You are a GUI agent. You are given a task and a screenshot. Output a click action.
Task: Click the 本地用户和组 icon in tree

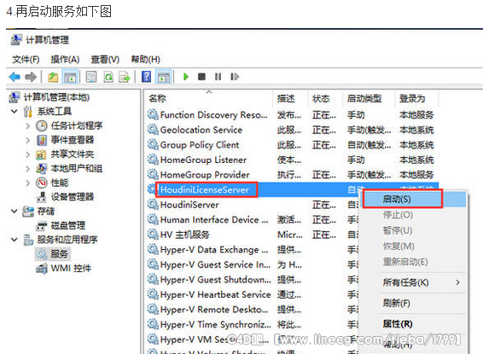pyautogui.click(x=42, y=168)
